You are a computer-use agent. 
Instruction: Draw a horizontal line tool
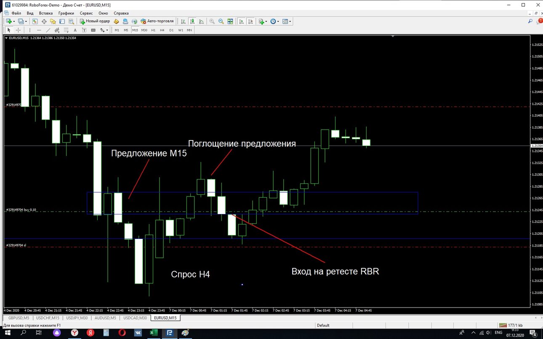point(39,30)
